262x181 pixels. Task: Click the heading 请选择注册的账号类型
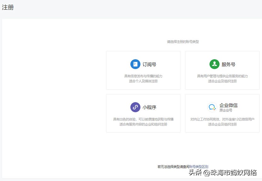(x=183, y=42)
